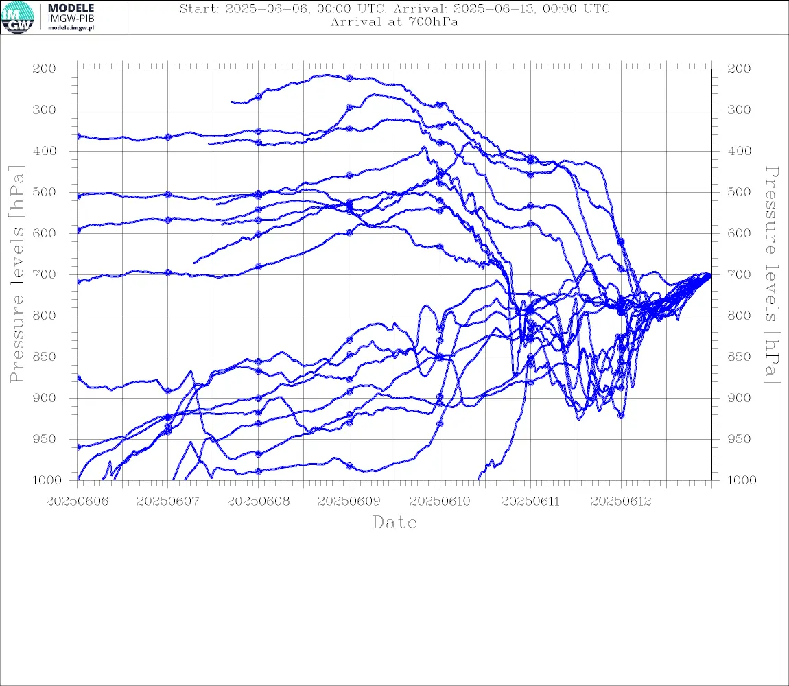
Task: Click the 20250611 date tick label
Action: pyautogui.click(x=530, y=501)
